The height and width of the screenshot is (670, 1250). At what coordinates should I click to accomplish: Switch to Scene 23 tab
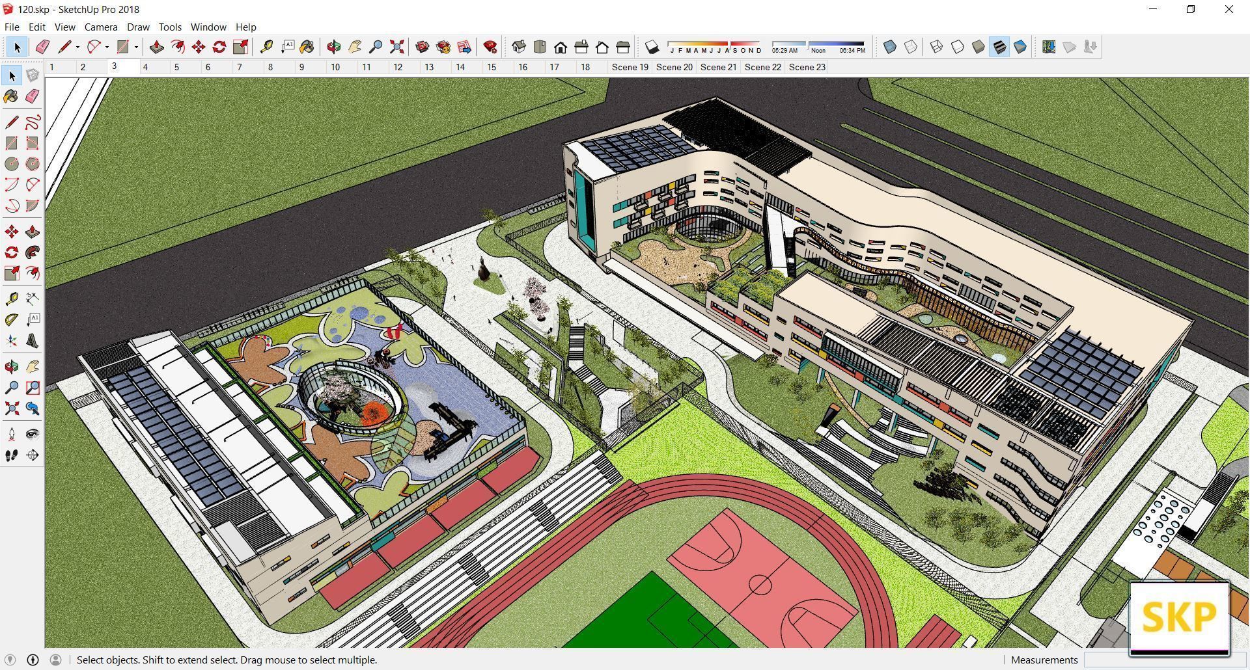[807, 67]
